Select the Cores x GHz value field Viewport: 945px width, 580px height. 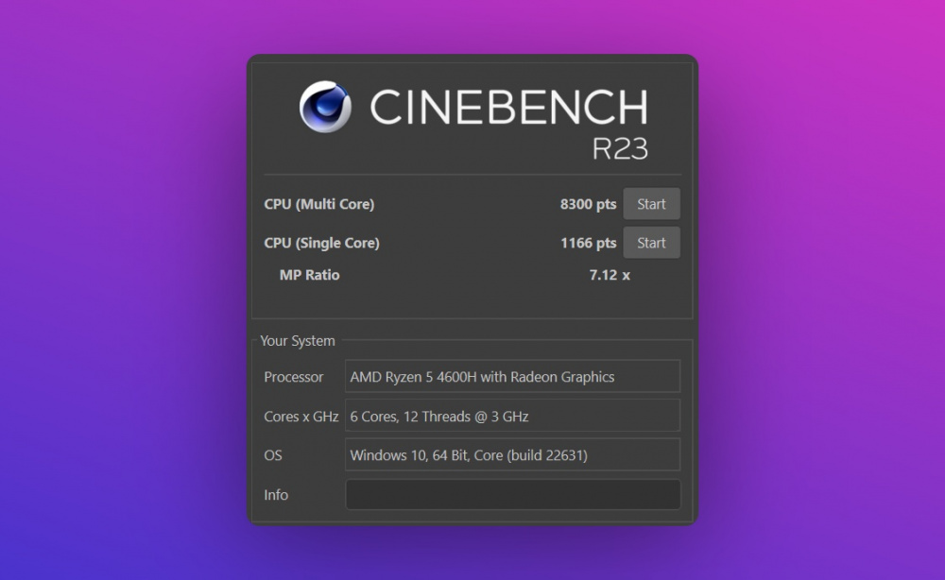(513, 416)
